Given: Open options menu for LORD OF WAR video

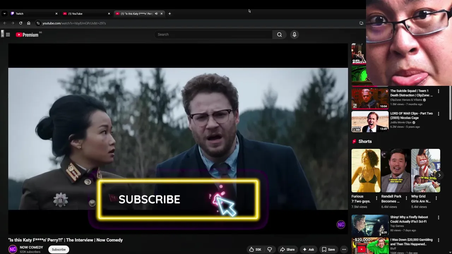Looking at the screenshot, I should [439, 114].
